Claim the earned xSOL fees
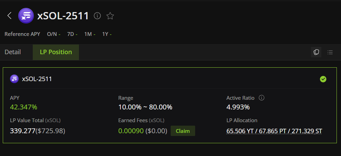 (183, 131)
